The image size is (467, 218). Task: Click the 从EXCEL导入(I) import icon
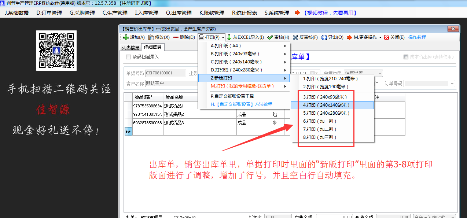[x=229, y=37]
